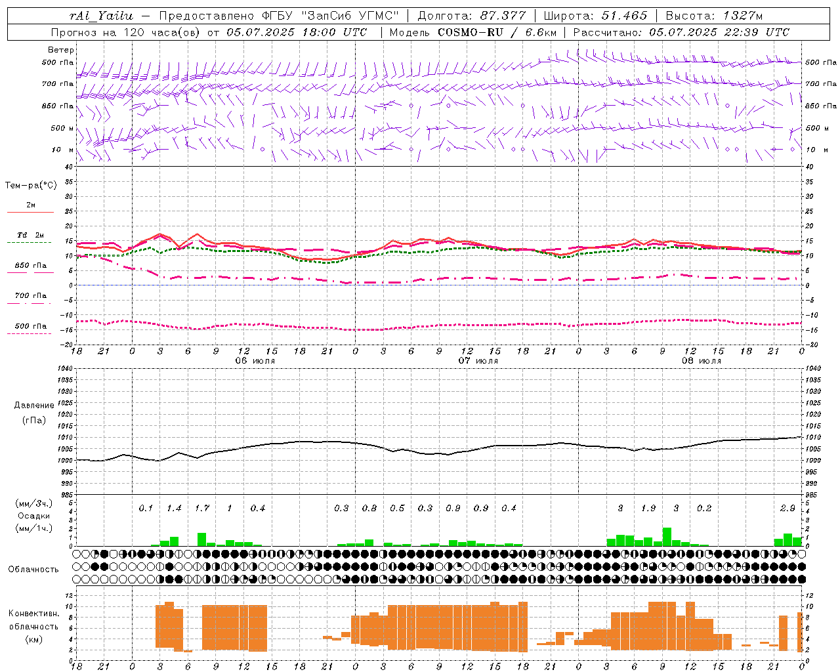Click the precipitation value 1.9
The width and height of the screenshot is (840, 672).
[x=648, y=509]
